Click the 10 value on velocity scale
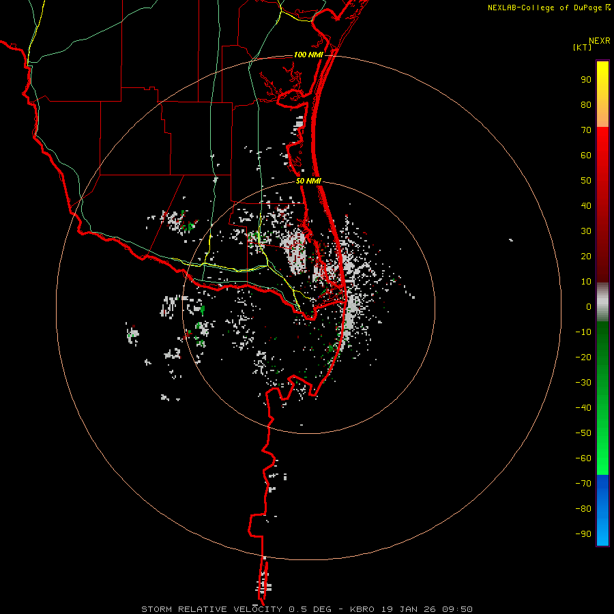The height and width of the screenshot is (614, 614). [586, 282]
